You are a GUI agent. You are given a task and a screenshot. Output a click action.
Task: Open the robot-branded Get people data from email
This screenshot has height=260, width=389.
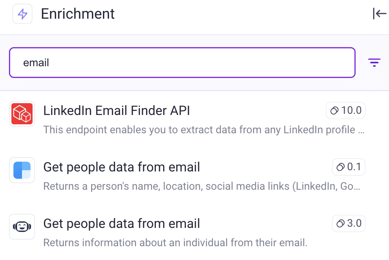pyautogui.click(x=122, y=223)
